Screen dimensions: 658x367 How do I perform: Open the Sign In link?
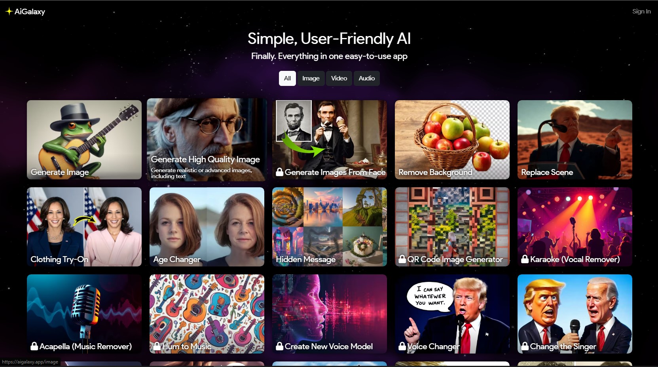[641, 11]
